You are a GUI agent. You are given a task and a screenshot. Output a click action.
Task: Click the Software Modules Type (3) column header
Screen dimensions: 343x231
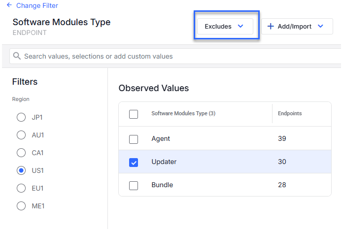[183, 113]
